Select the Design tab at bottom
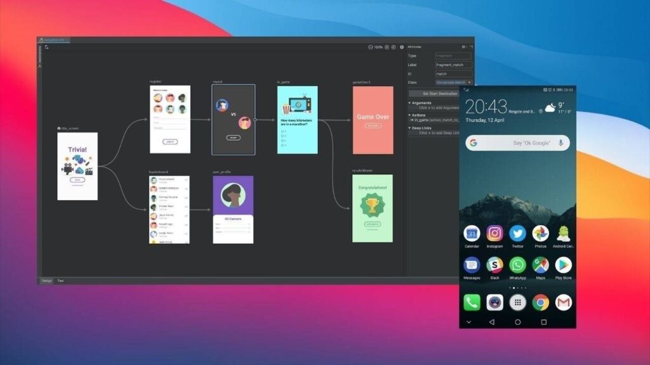 (x=46, y=280)
